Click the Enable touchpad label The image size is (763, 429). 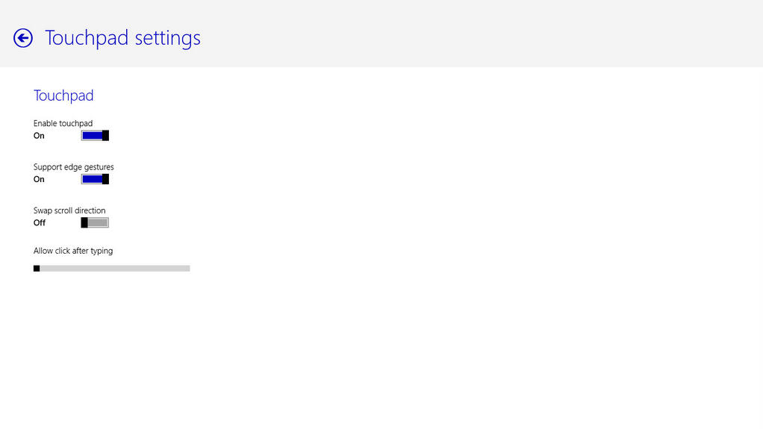point(63,124)
